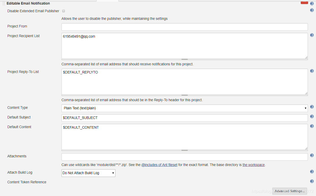316x196 pixels.
Task: Click into the Project From field
Action: tap(184, 27)
